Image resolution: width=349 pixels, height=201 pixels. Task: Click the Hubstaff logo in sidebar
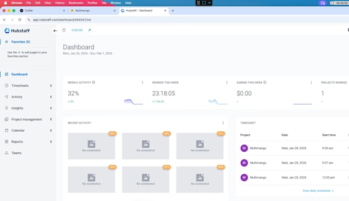coord(17,30)
